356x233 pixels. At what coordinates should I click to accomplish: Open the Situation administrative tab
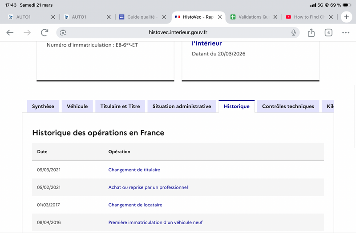[182, 107]
